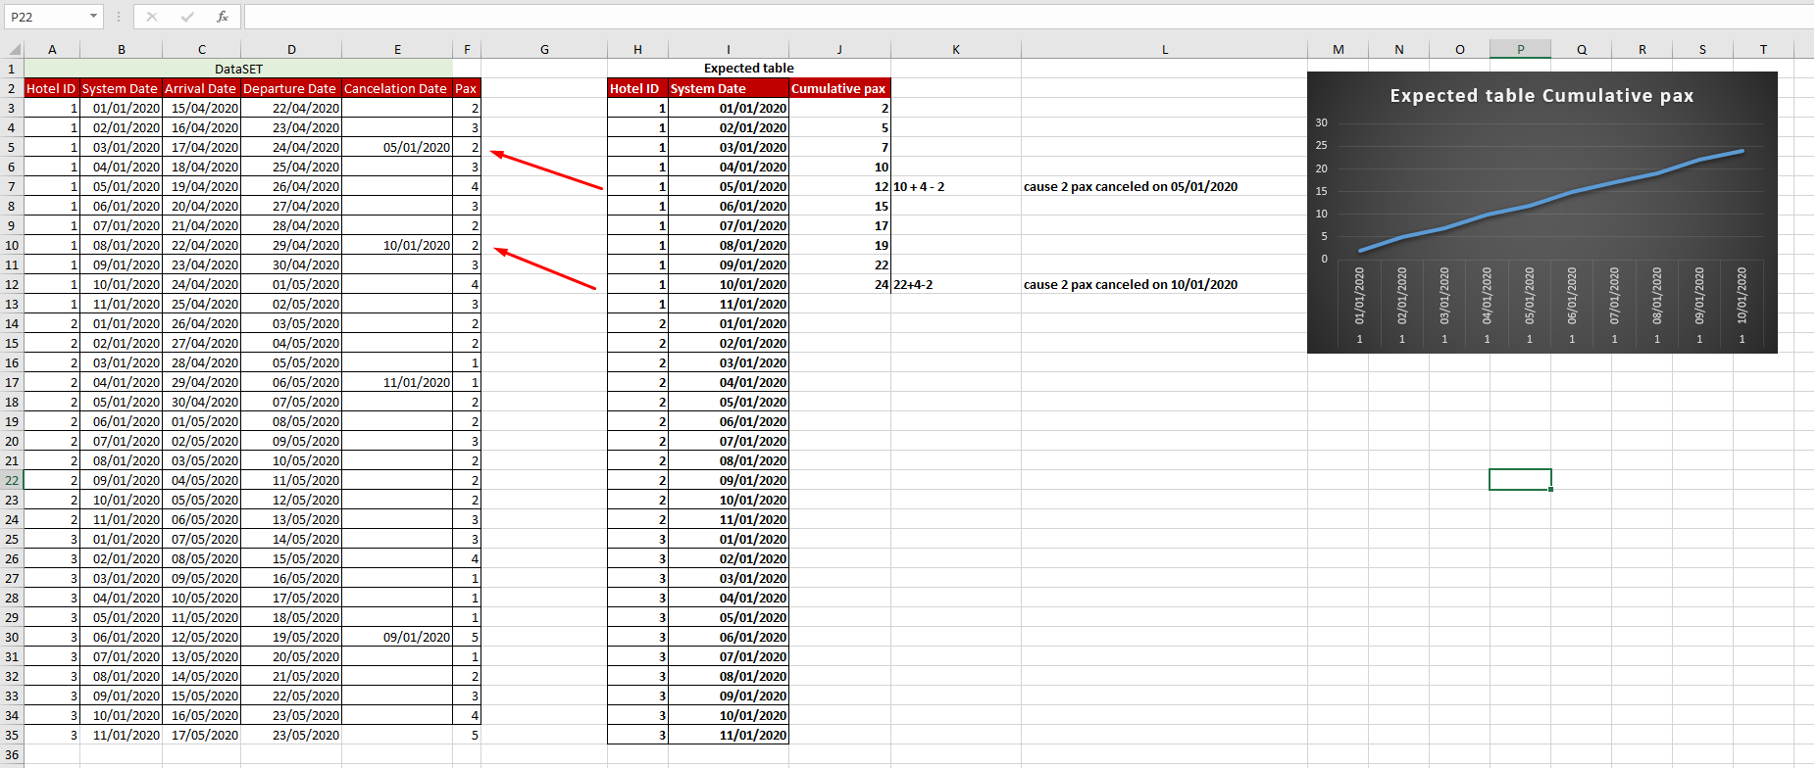The image size is (1820, 768).
Task: Click cumulative pax value 24
Action: [839, 284]
